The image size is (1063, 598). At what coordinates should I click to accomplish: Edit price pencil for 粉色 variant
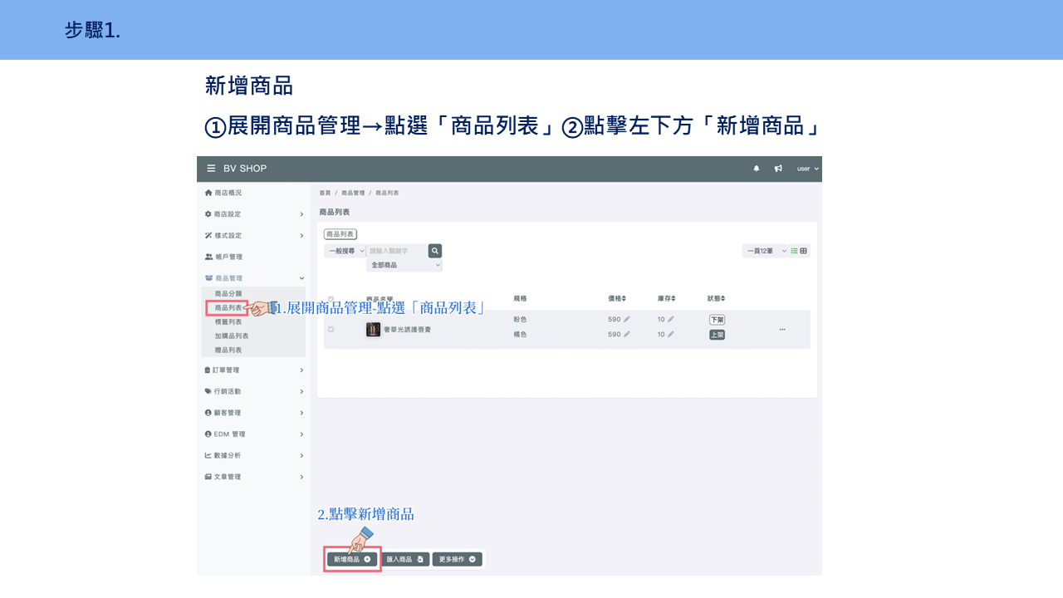pos(627,320)
